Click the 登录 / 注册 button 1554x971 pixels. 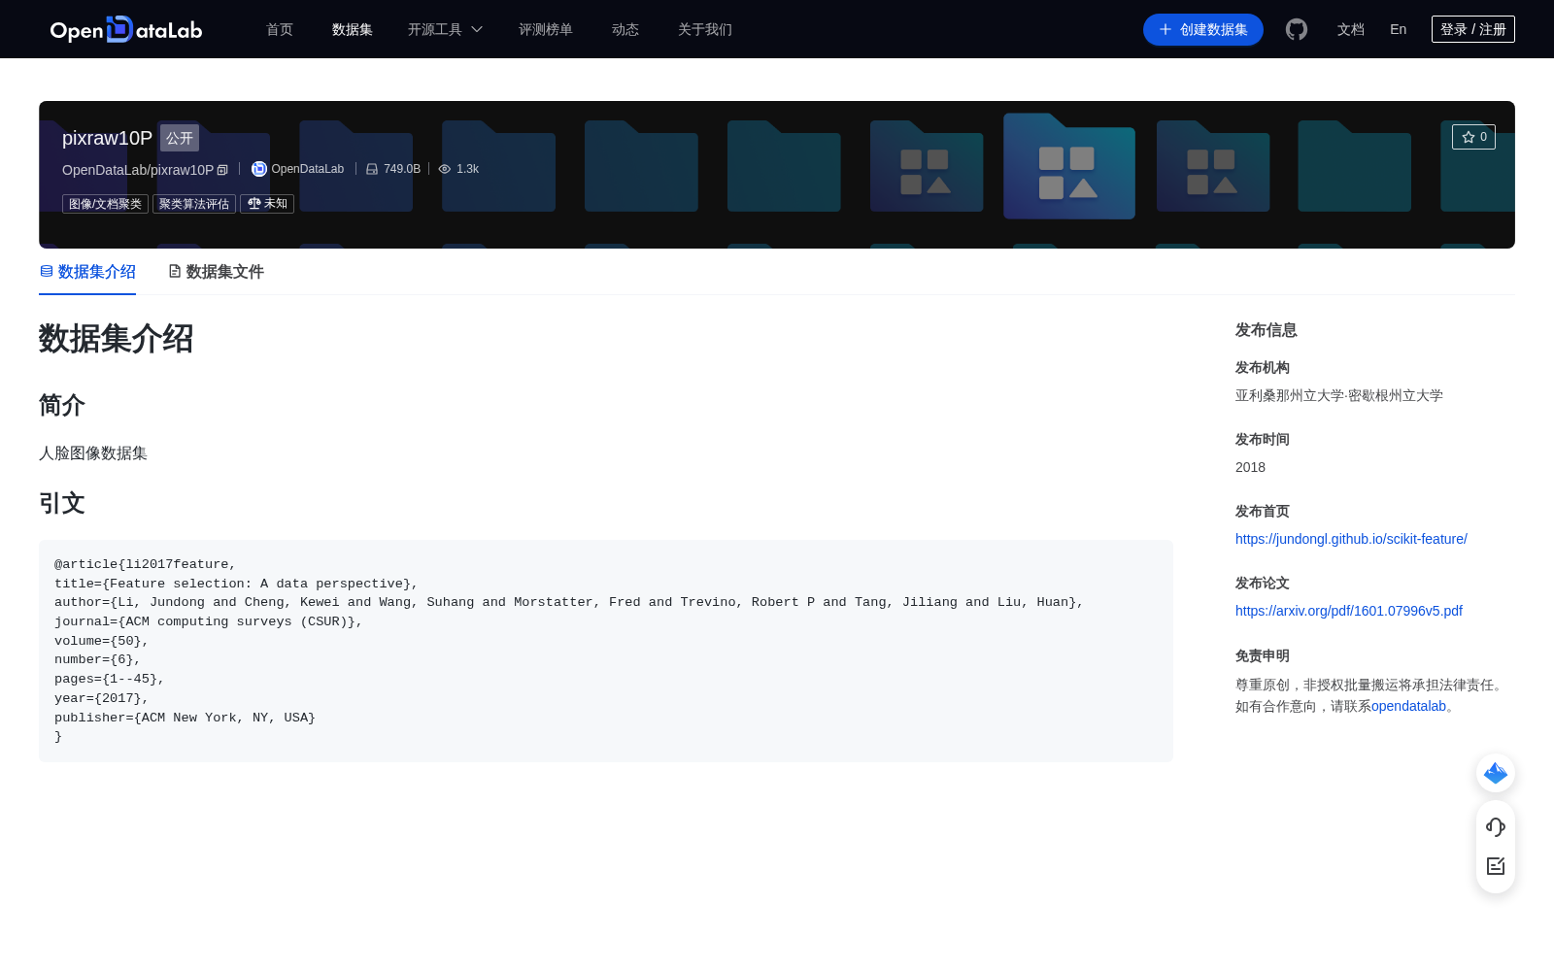1473,29
